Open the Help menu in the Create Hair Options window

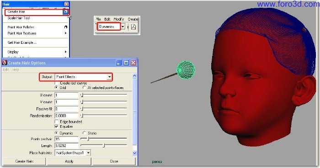point(16,69)
